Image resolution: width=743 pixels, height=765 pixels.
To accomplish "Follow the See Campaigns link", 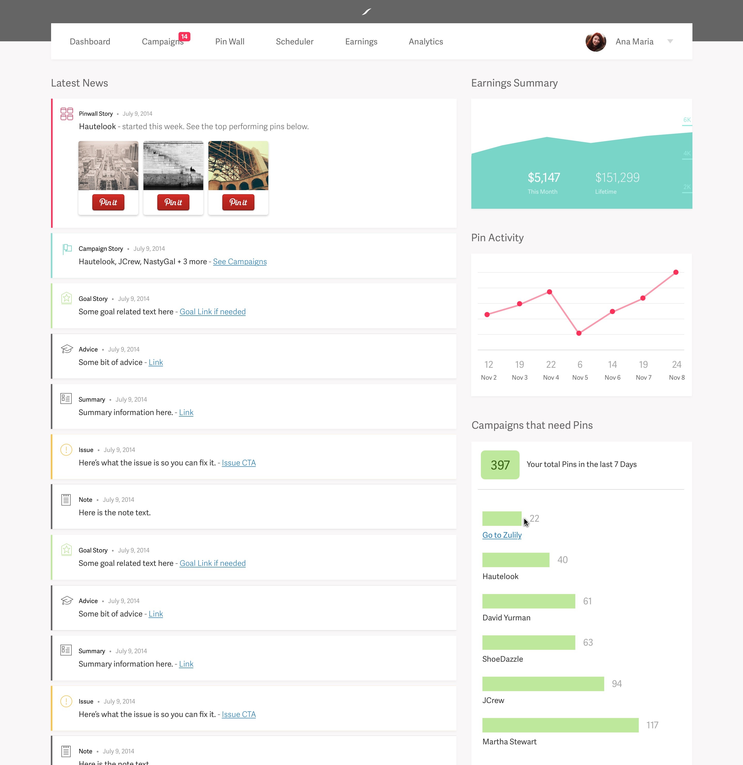I will (x=240, y=261).
